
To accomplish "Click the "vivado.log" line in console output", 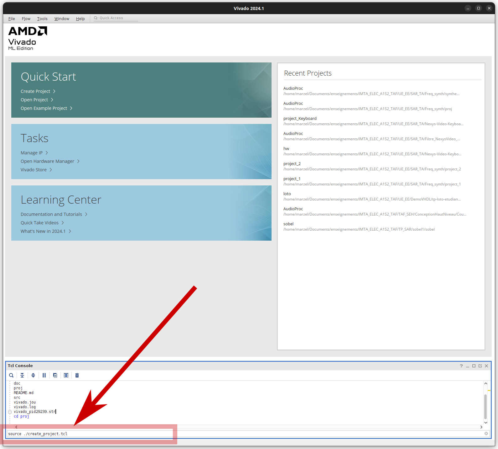I will tap(25, 407).
